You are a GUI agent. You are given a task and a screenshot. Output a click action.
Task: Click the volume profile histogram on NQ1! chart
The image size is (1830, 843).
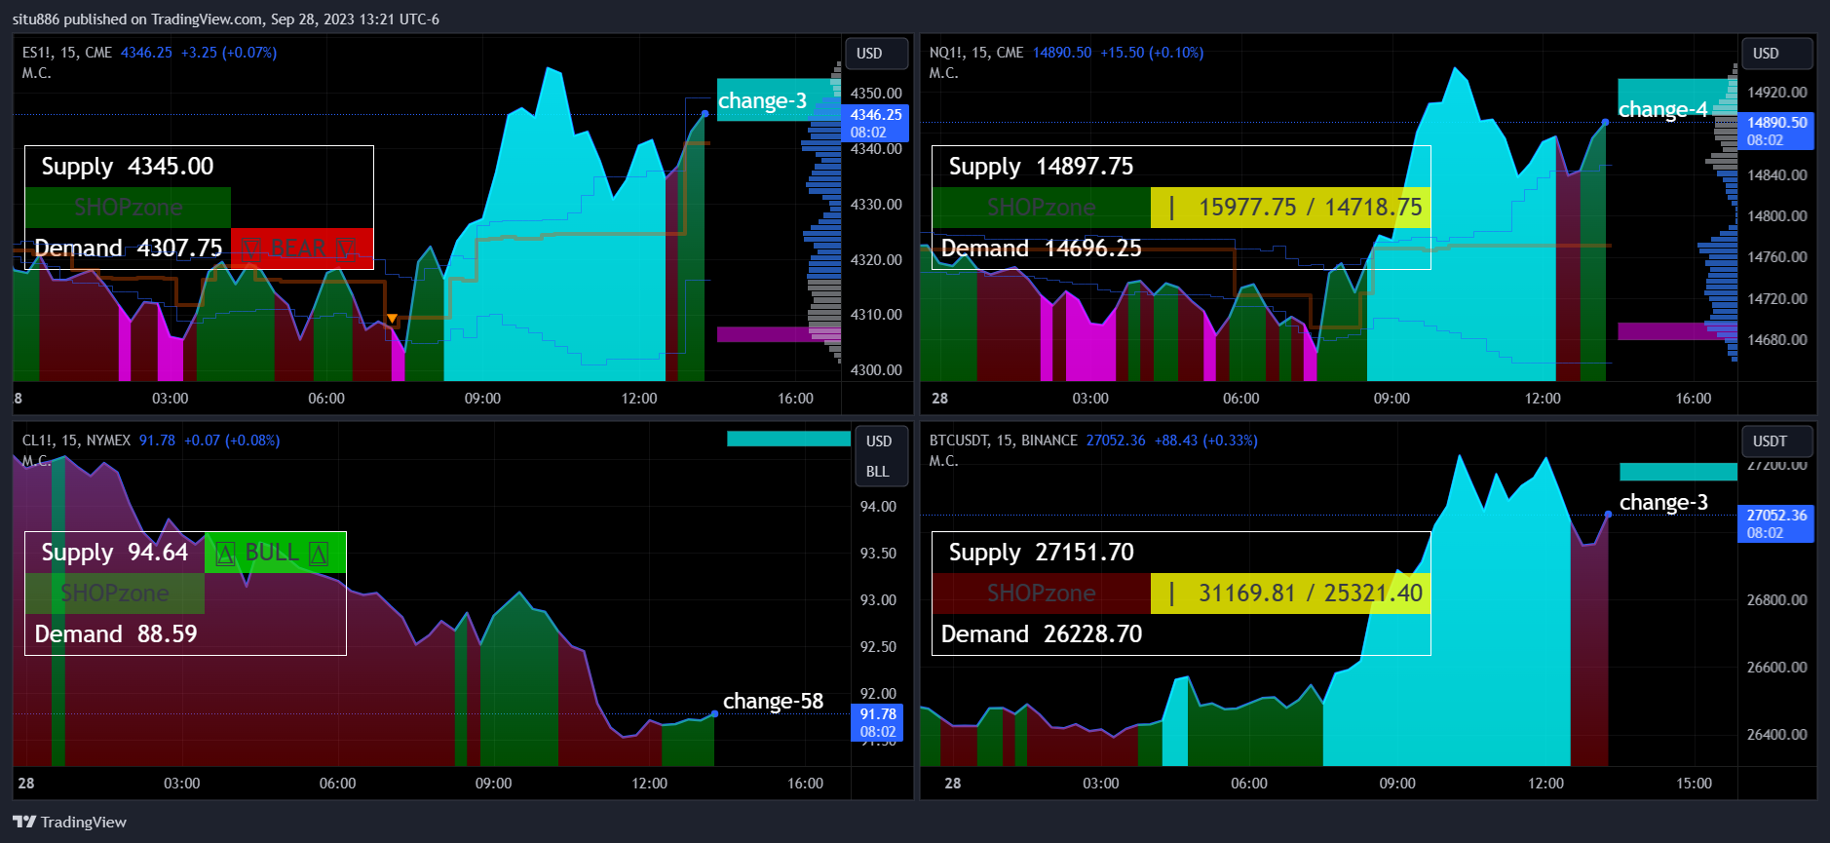coord(1720,212)
